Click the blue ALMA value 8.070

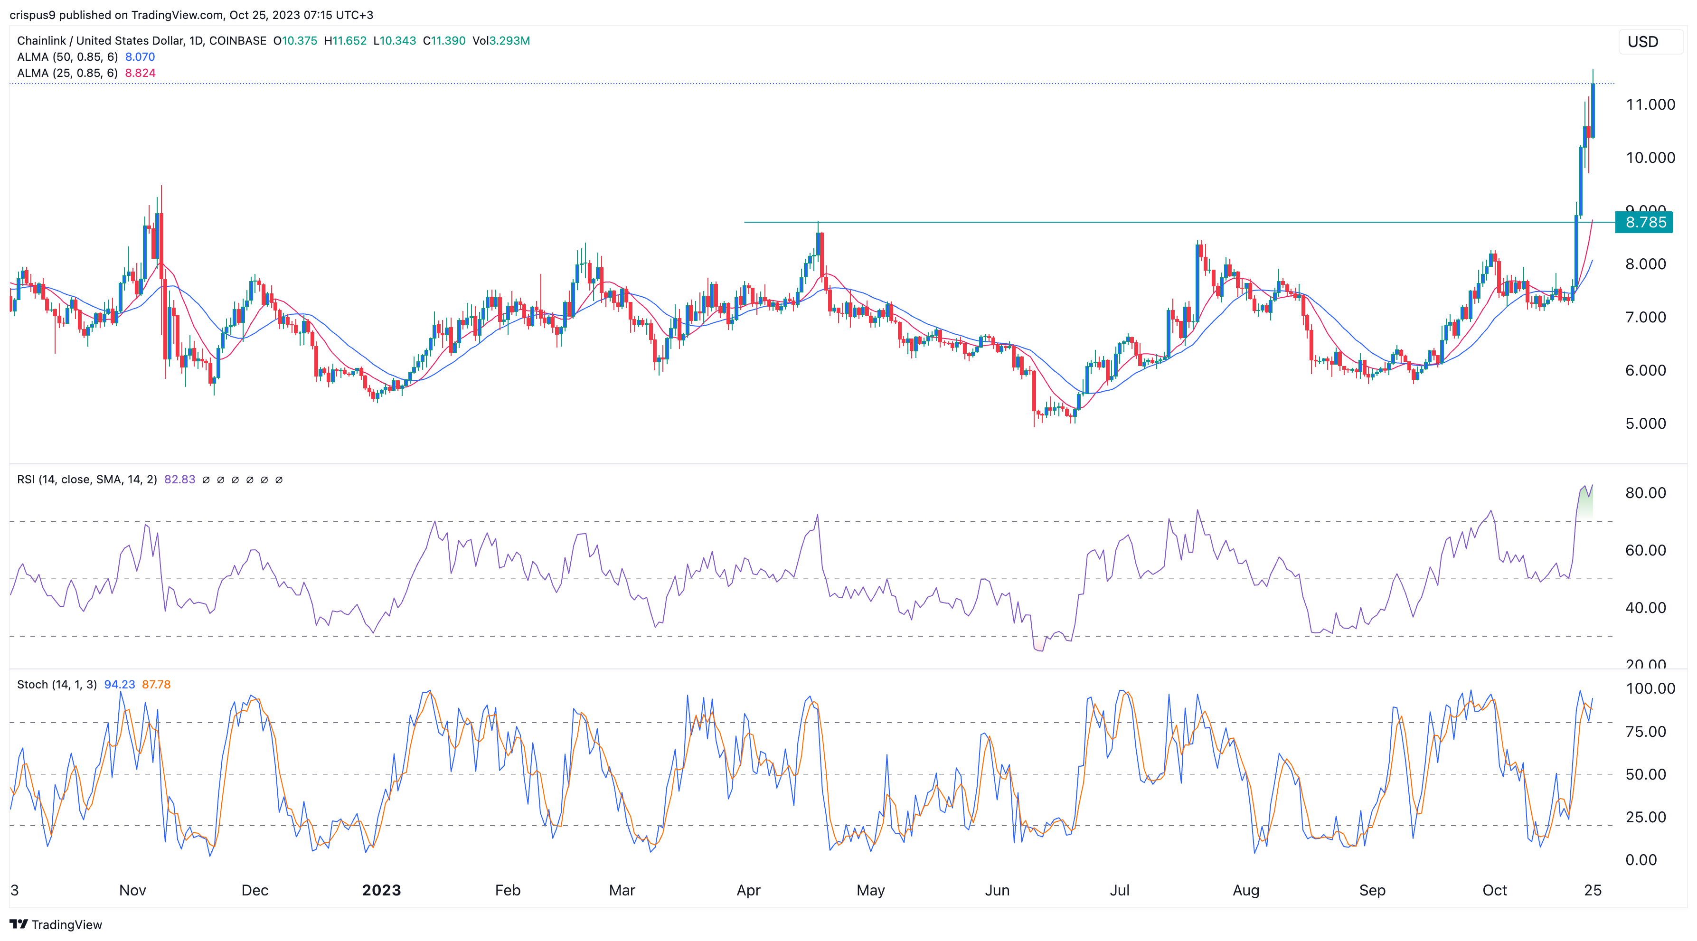click(140, 57)
